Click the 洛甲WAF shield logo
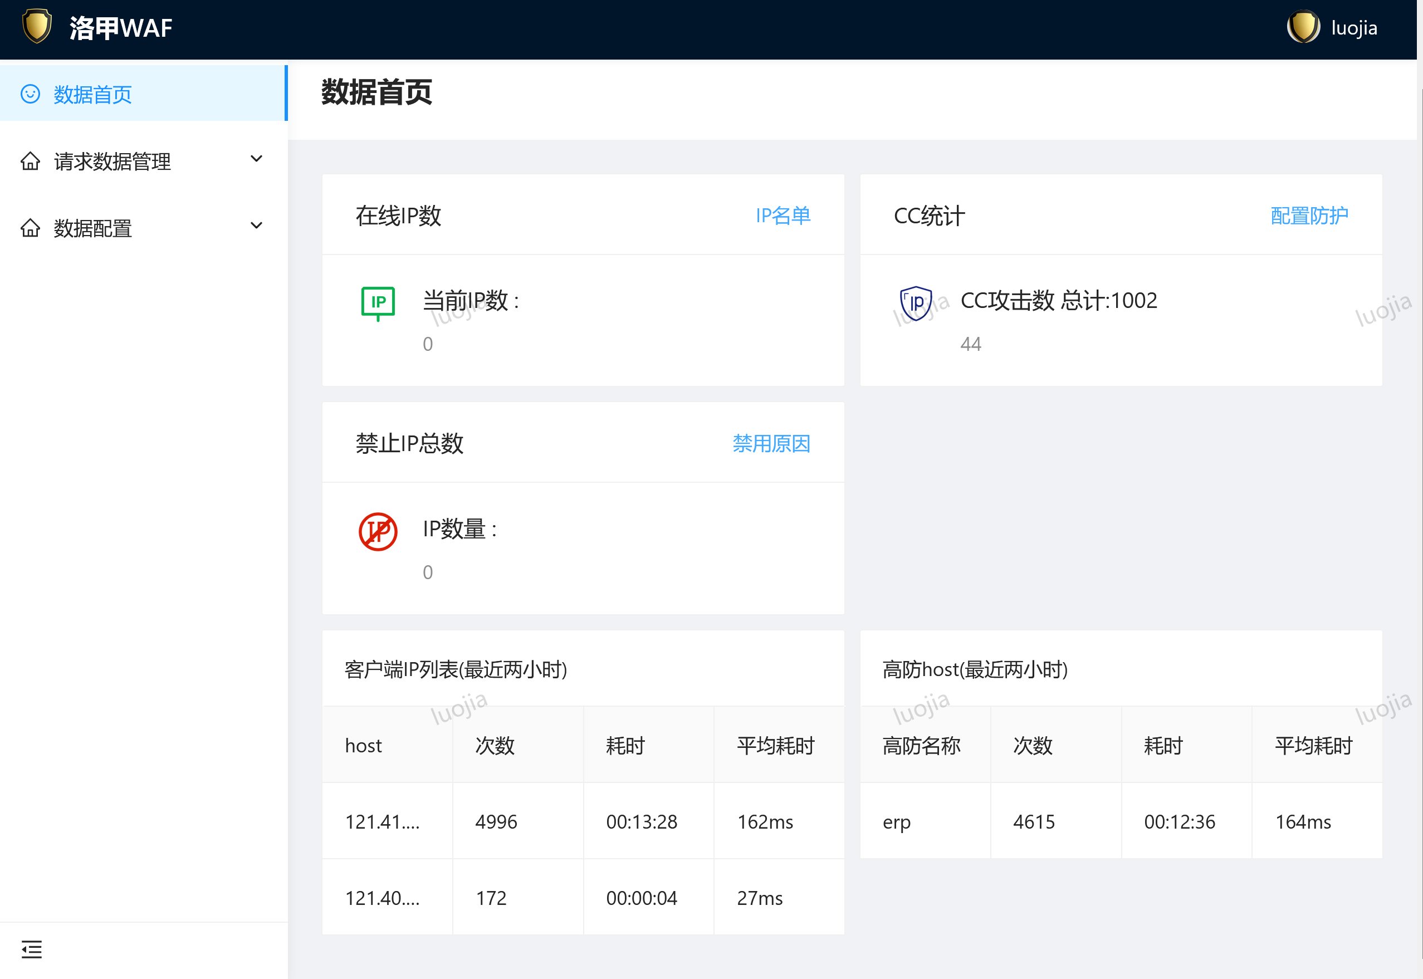This screenshot has width=1423, height=979. pyautogui.click(x=37, y=27)
